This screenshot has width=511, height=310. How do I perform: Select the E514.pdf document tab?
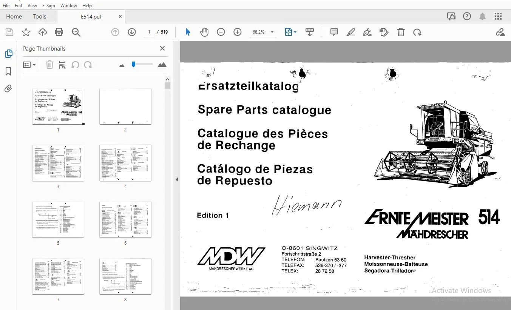point(91,17)
